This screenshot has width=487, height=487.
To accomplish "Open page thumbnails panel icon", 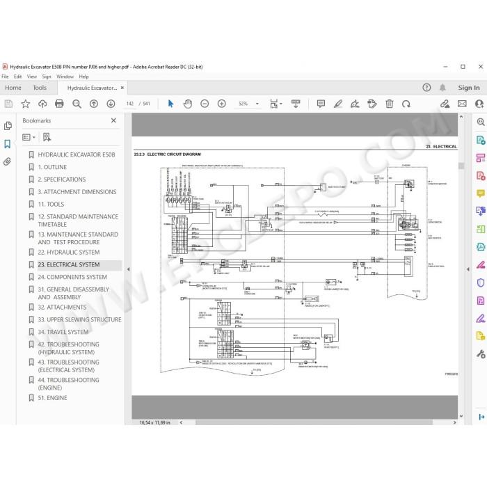I will coord(8,126).
